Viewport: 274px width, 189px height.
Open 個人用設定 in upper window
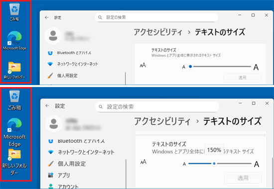(67, 76)
